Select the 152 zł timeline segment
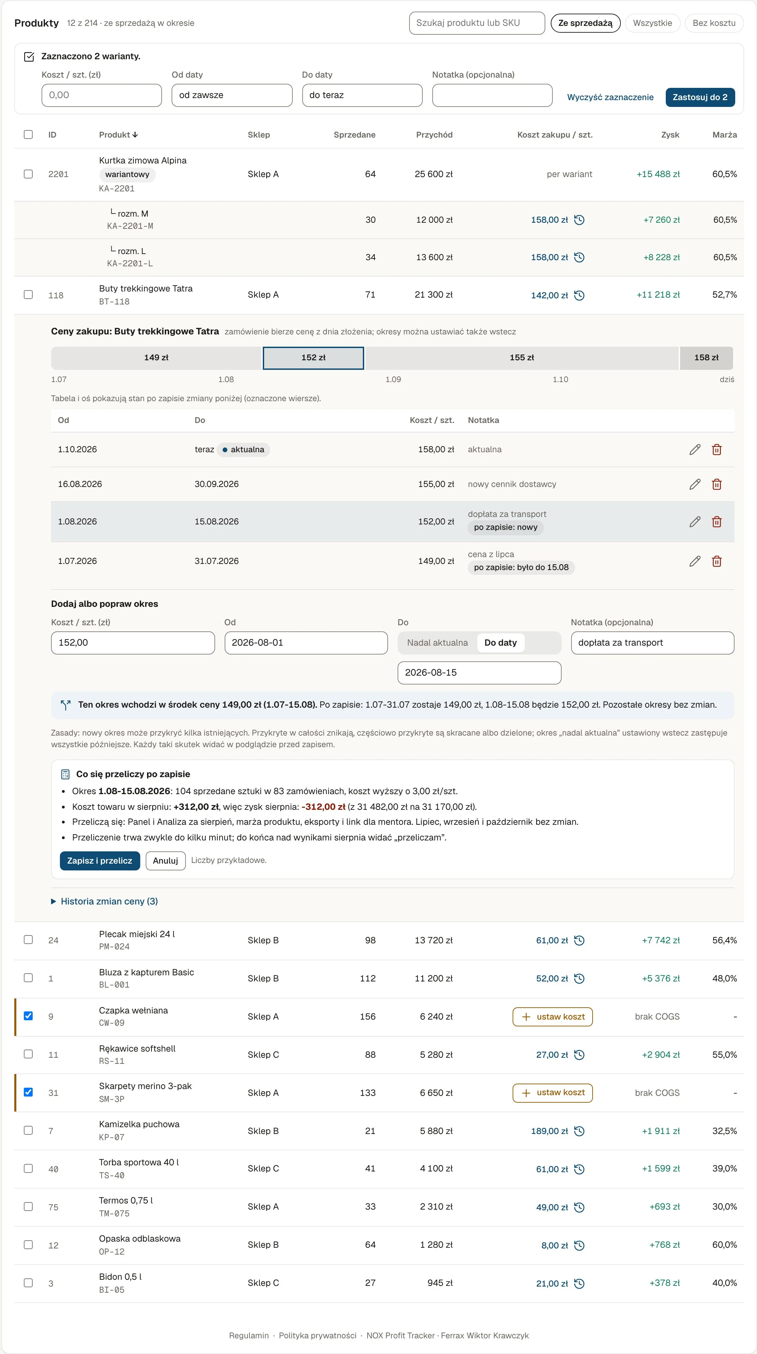This screenshot has width=757, height=1354. [313, 358]
